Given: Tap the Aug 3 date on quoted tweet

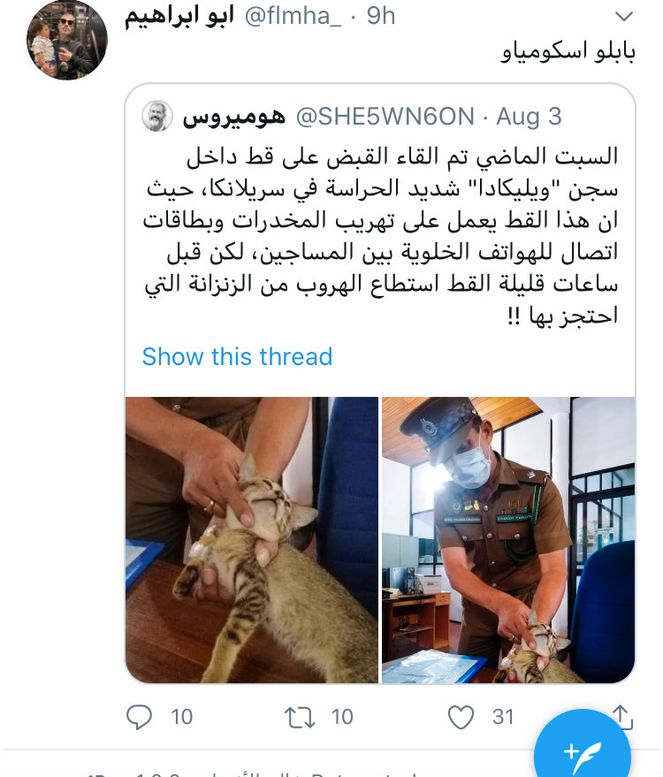Looking at the screenshot, I should click(529, 117).
